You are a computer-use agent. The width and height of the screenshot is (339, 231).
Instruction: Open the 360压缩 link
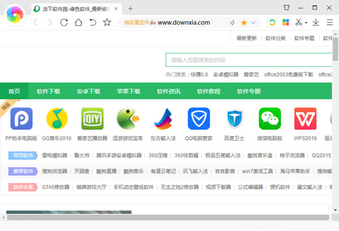coord(158,155)
